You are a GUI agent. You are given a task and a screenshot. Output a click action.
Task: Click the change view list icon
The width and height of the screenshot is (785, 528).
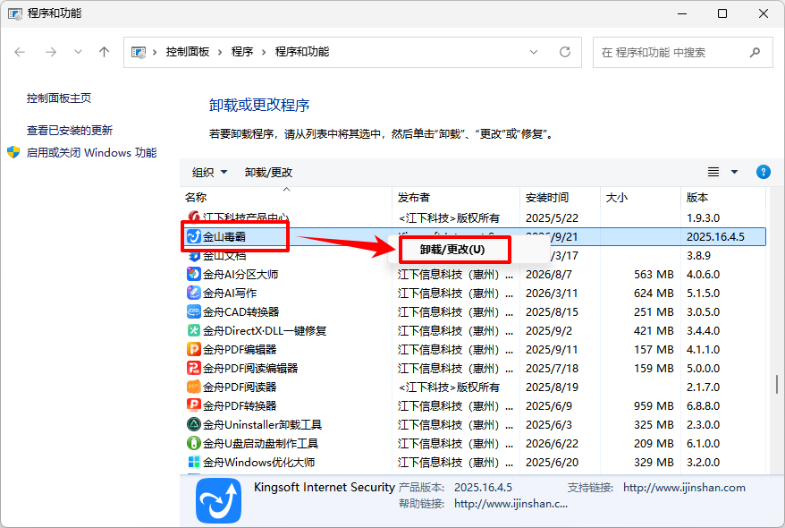(x=713, y=172)
